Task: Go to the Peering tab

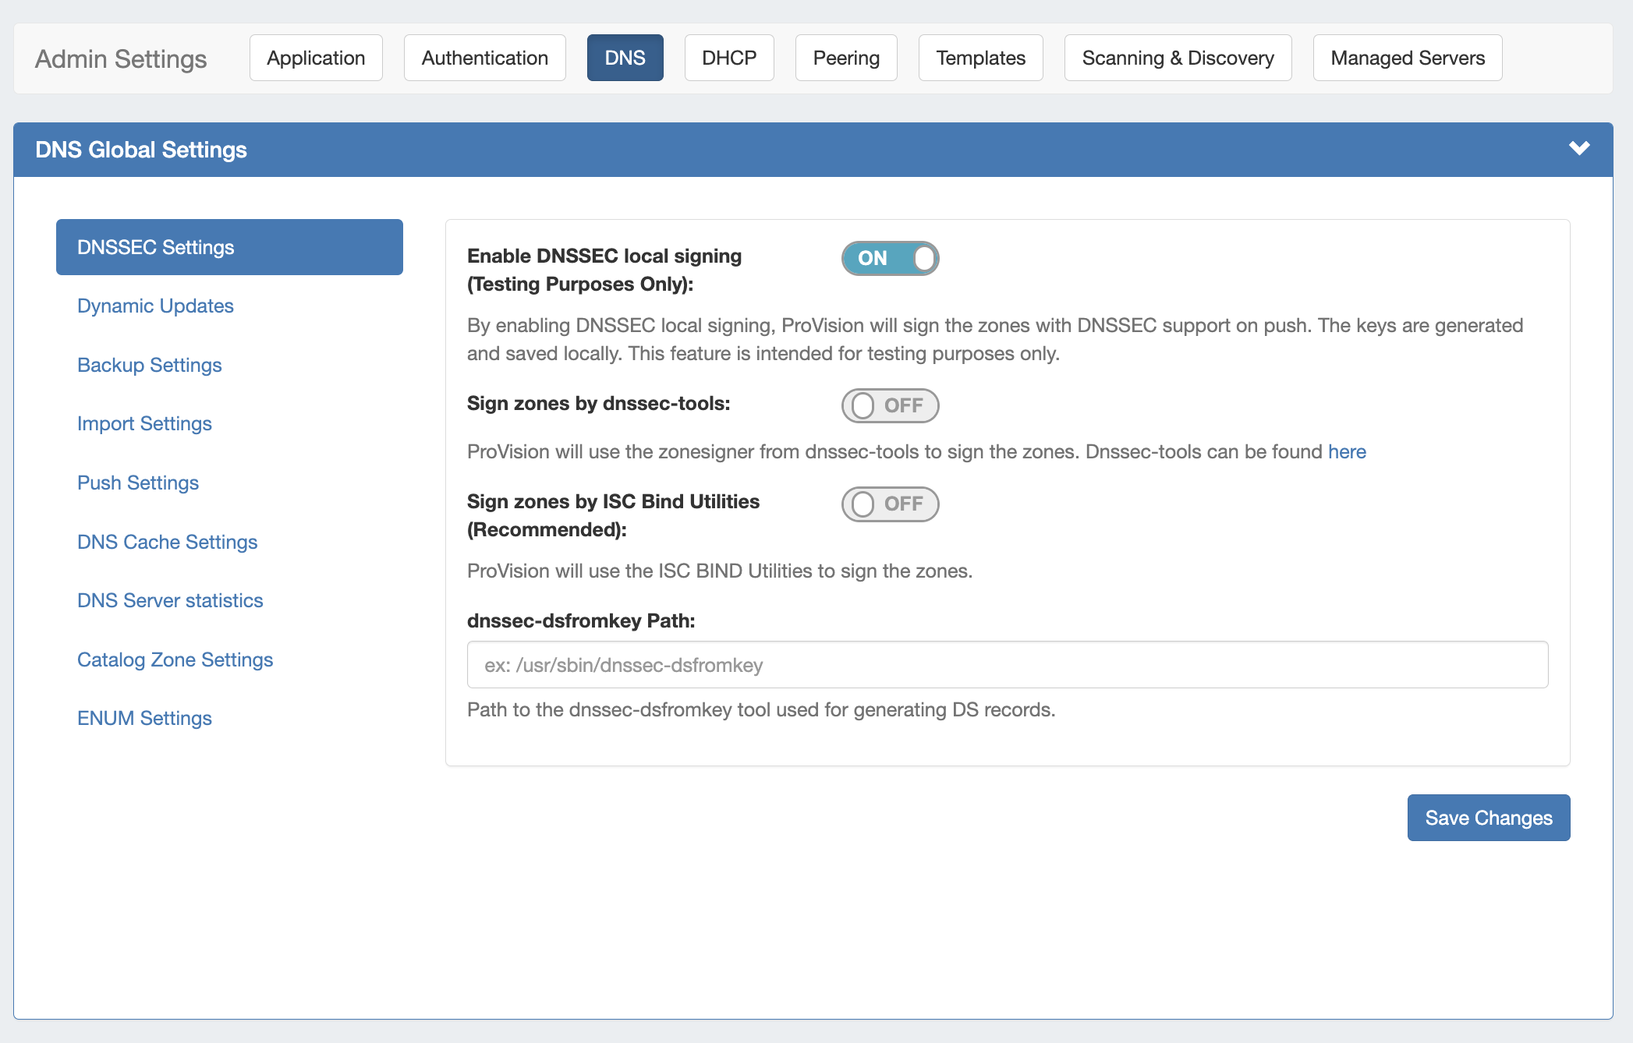Action: click(x=845, y=58)
